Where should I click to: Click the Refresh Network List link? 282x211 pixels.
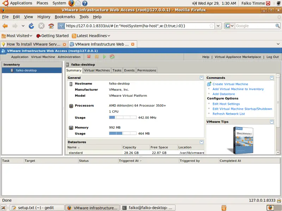(x=229, y=114)
